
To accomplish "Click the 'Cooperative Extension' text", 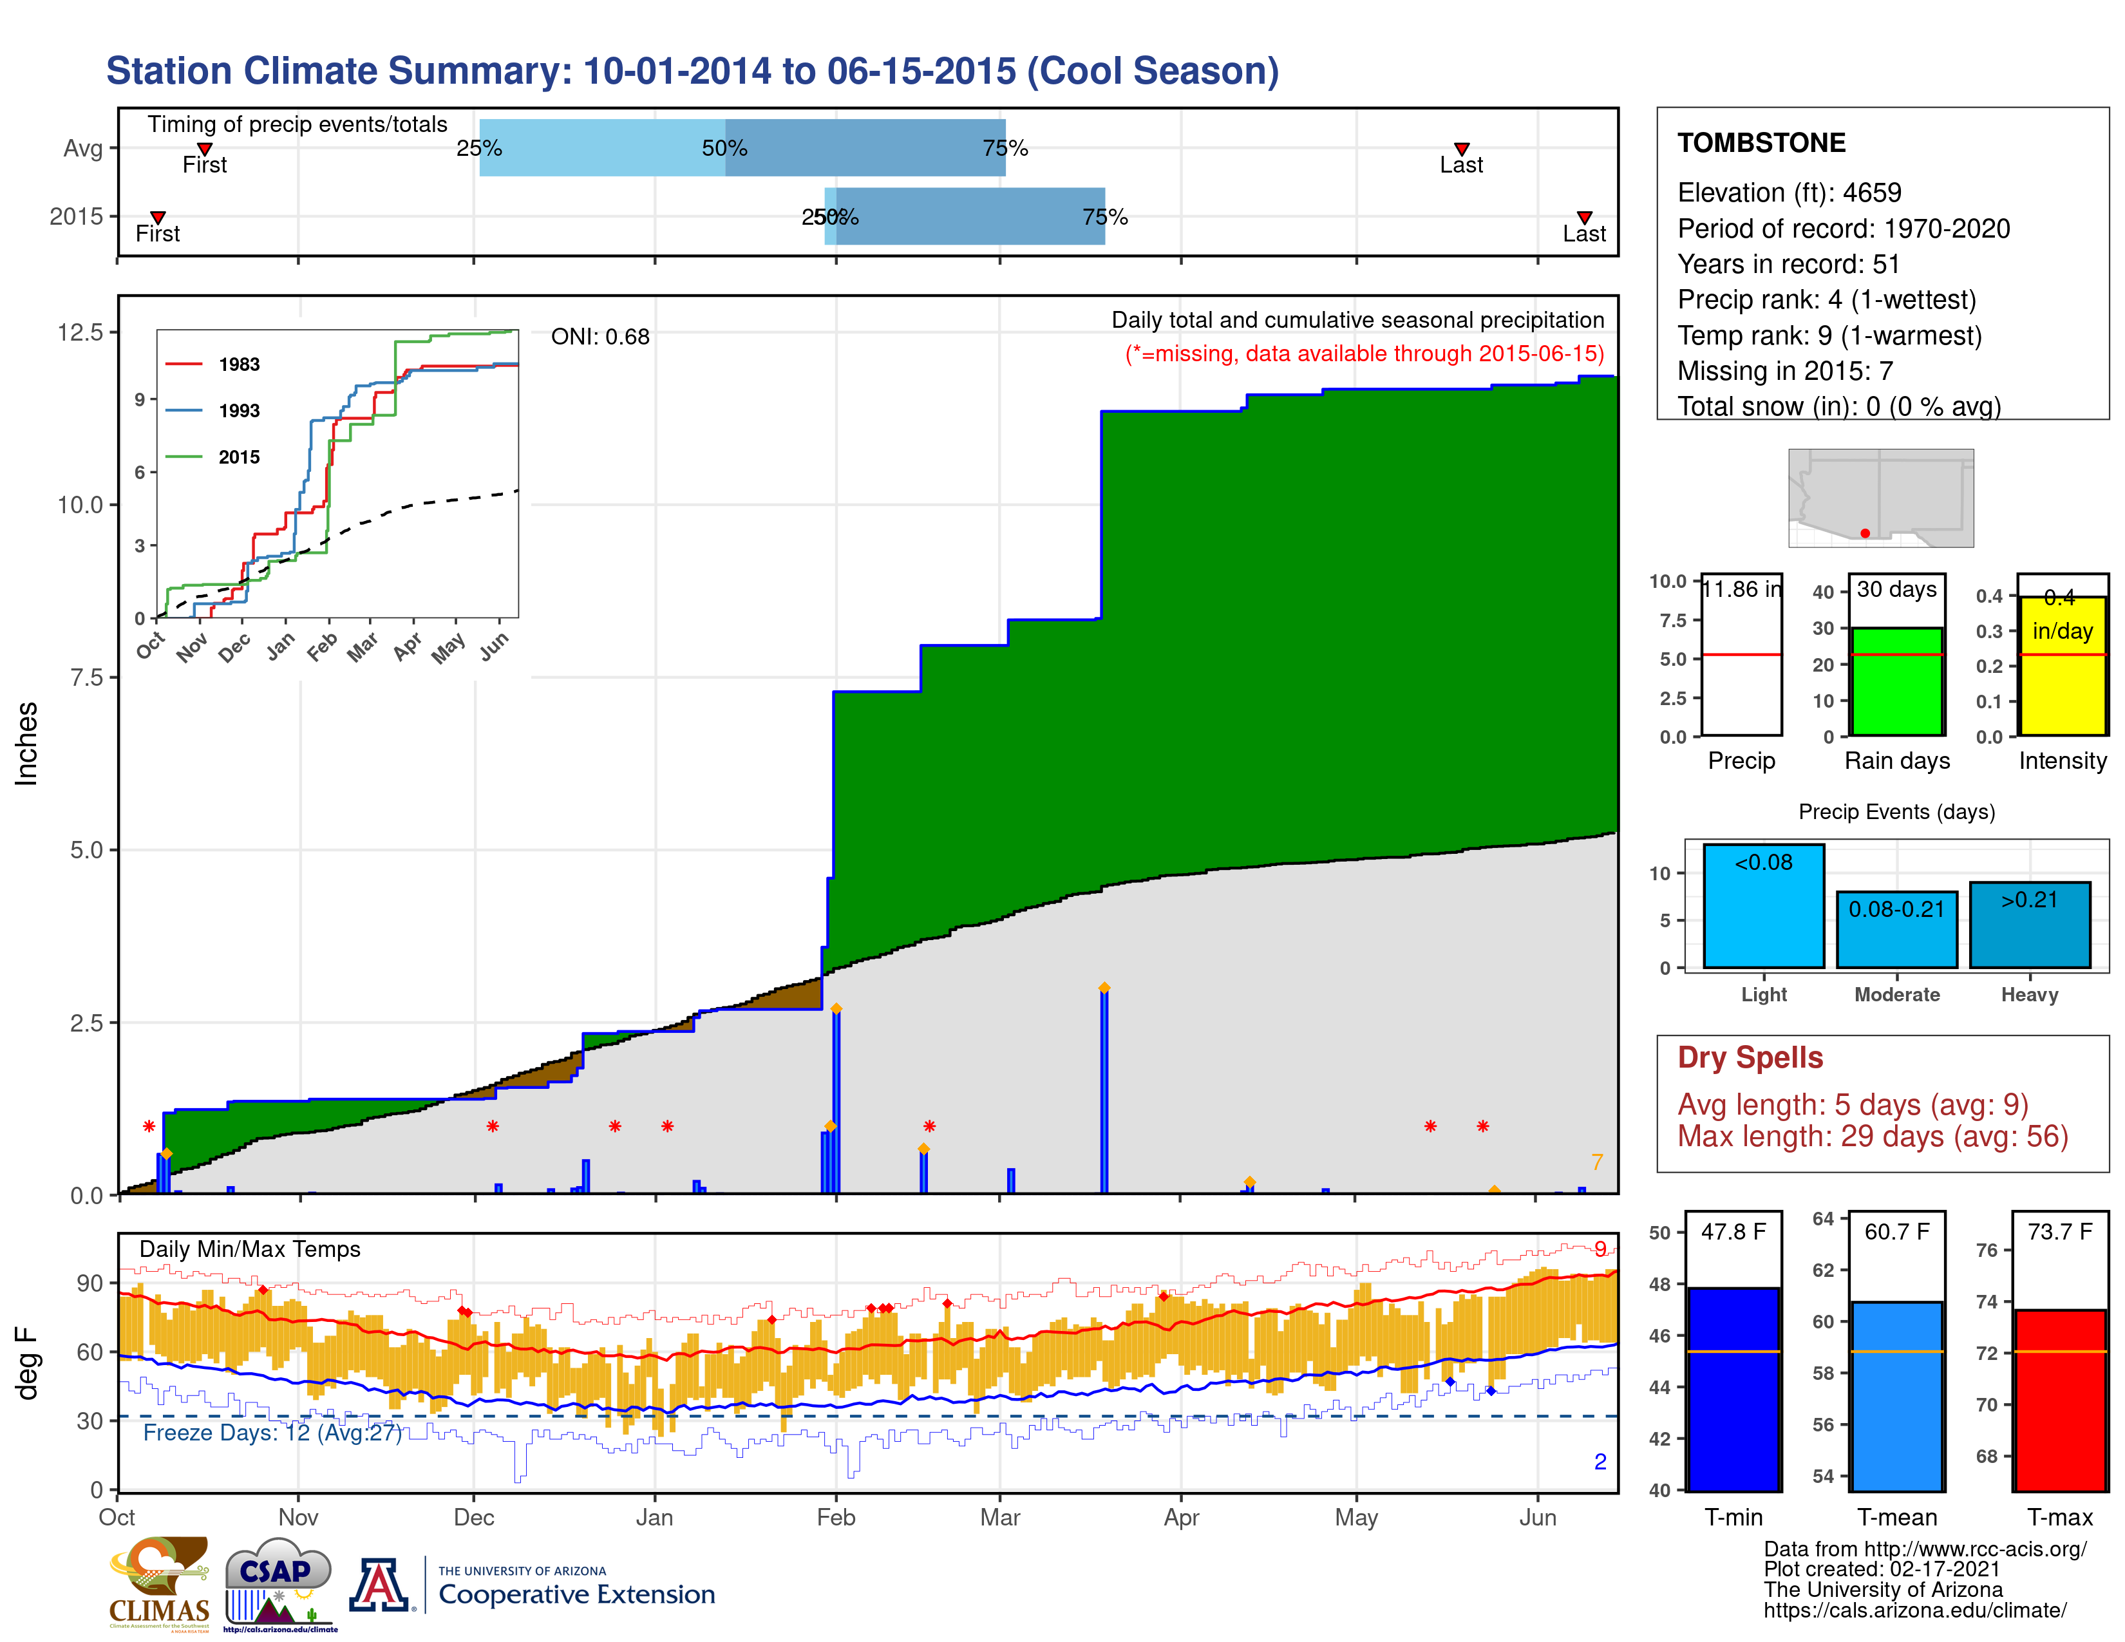I will (x=576, y=1594).
